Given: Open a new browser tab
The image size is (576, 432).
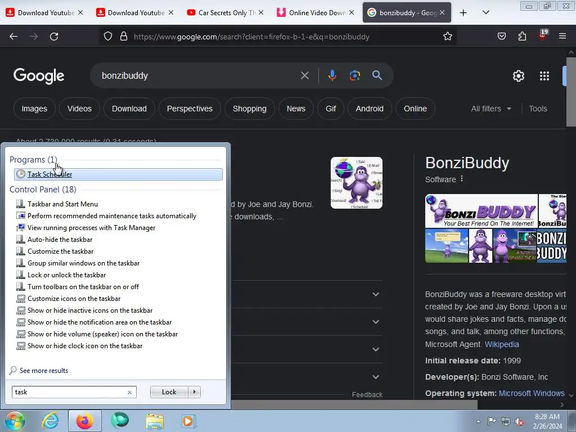Looking at the screenshot, I should pos(463,12).
